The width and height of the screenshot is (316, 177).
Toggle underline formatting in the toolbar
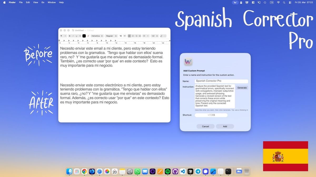[x=77, y=36]
